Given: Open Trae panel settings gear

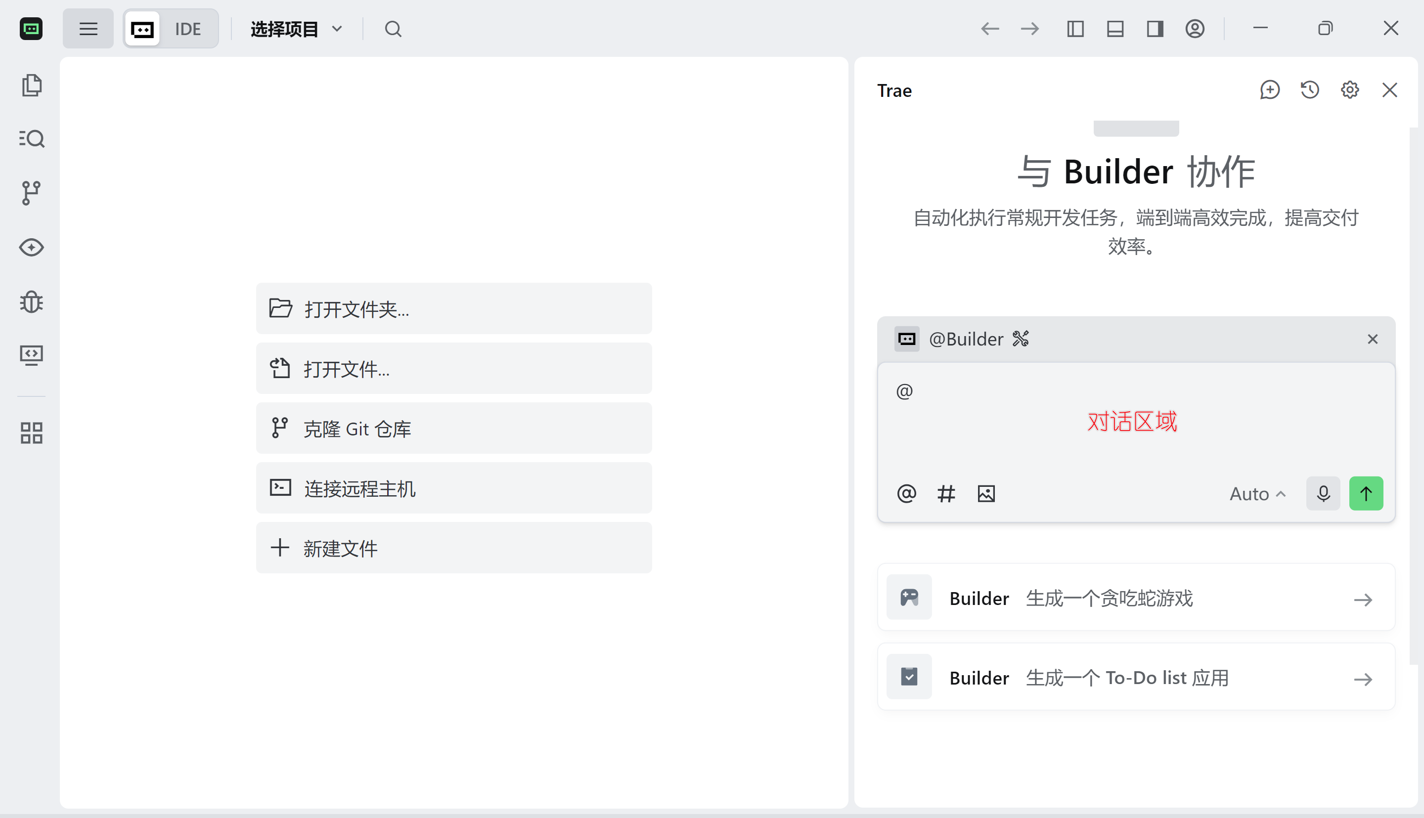Looking at the screenshot, I should pyautogui.click(x=1350, y=90).
